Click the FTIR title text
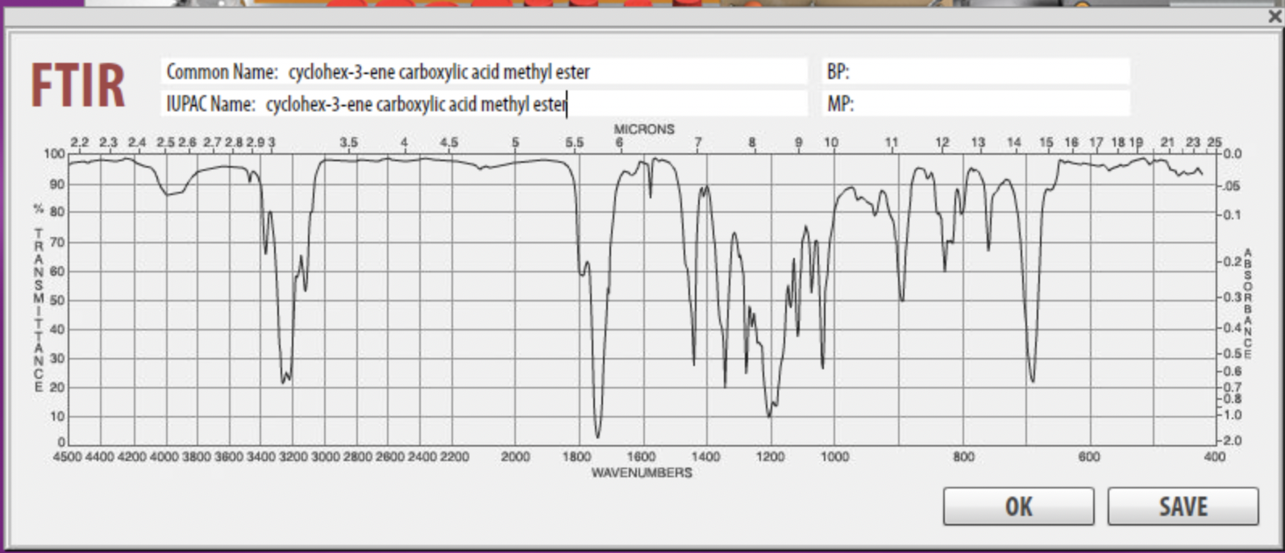Screen dimensions: 1285x553 (x=77, y=86)
